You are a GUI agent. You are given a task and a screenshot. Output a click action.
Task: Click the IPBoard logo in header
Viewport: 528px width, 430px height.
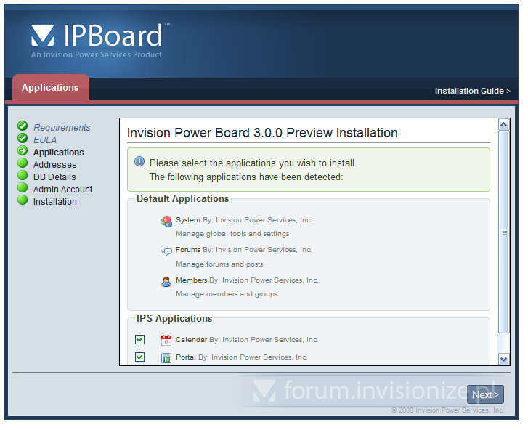click(99, 38)
